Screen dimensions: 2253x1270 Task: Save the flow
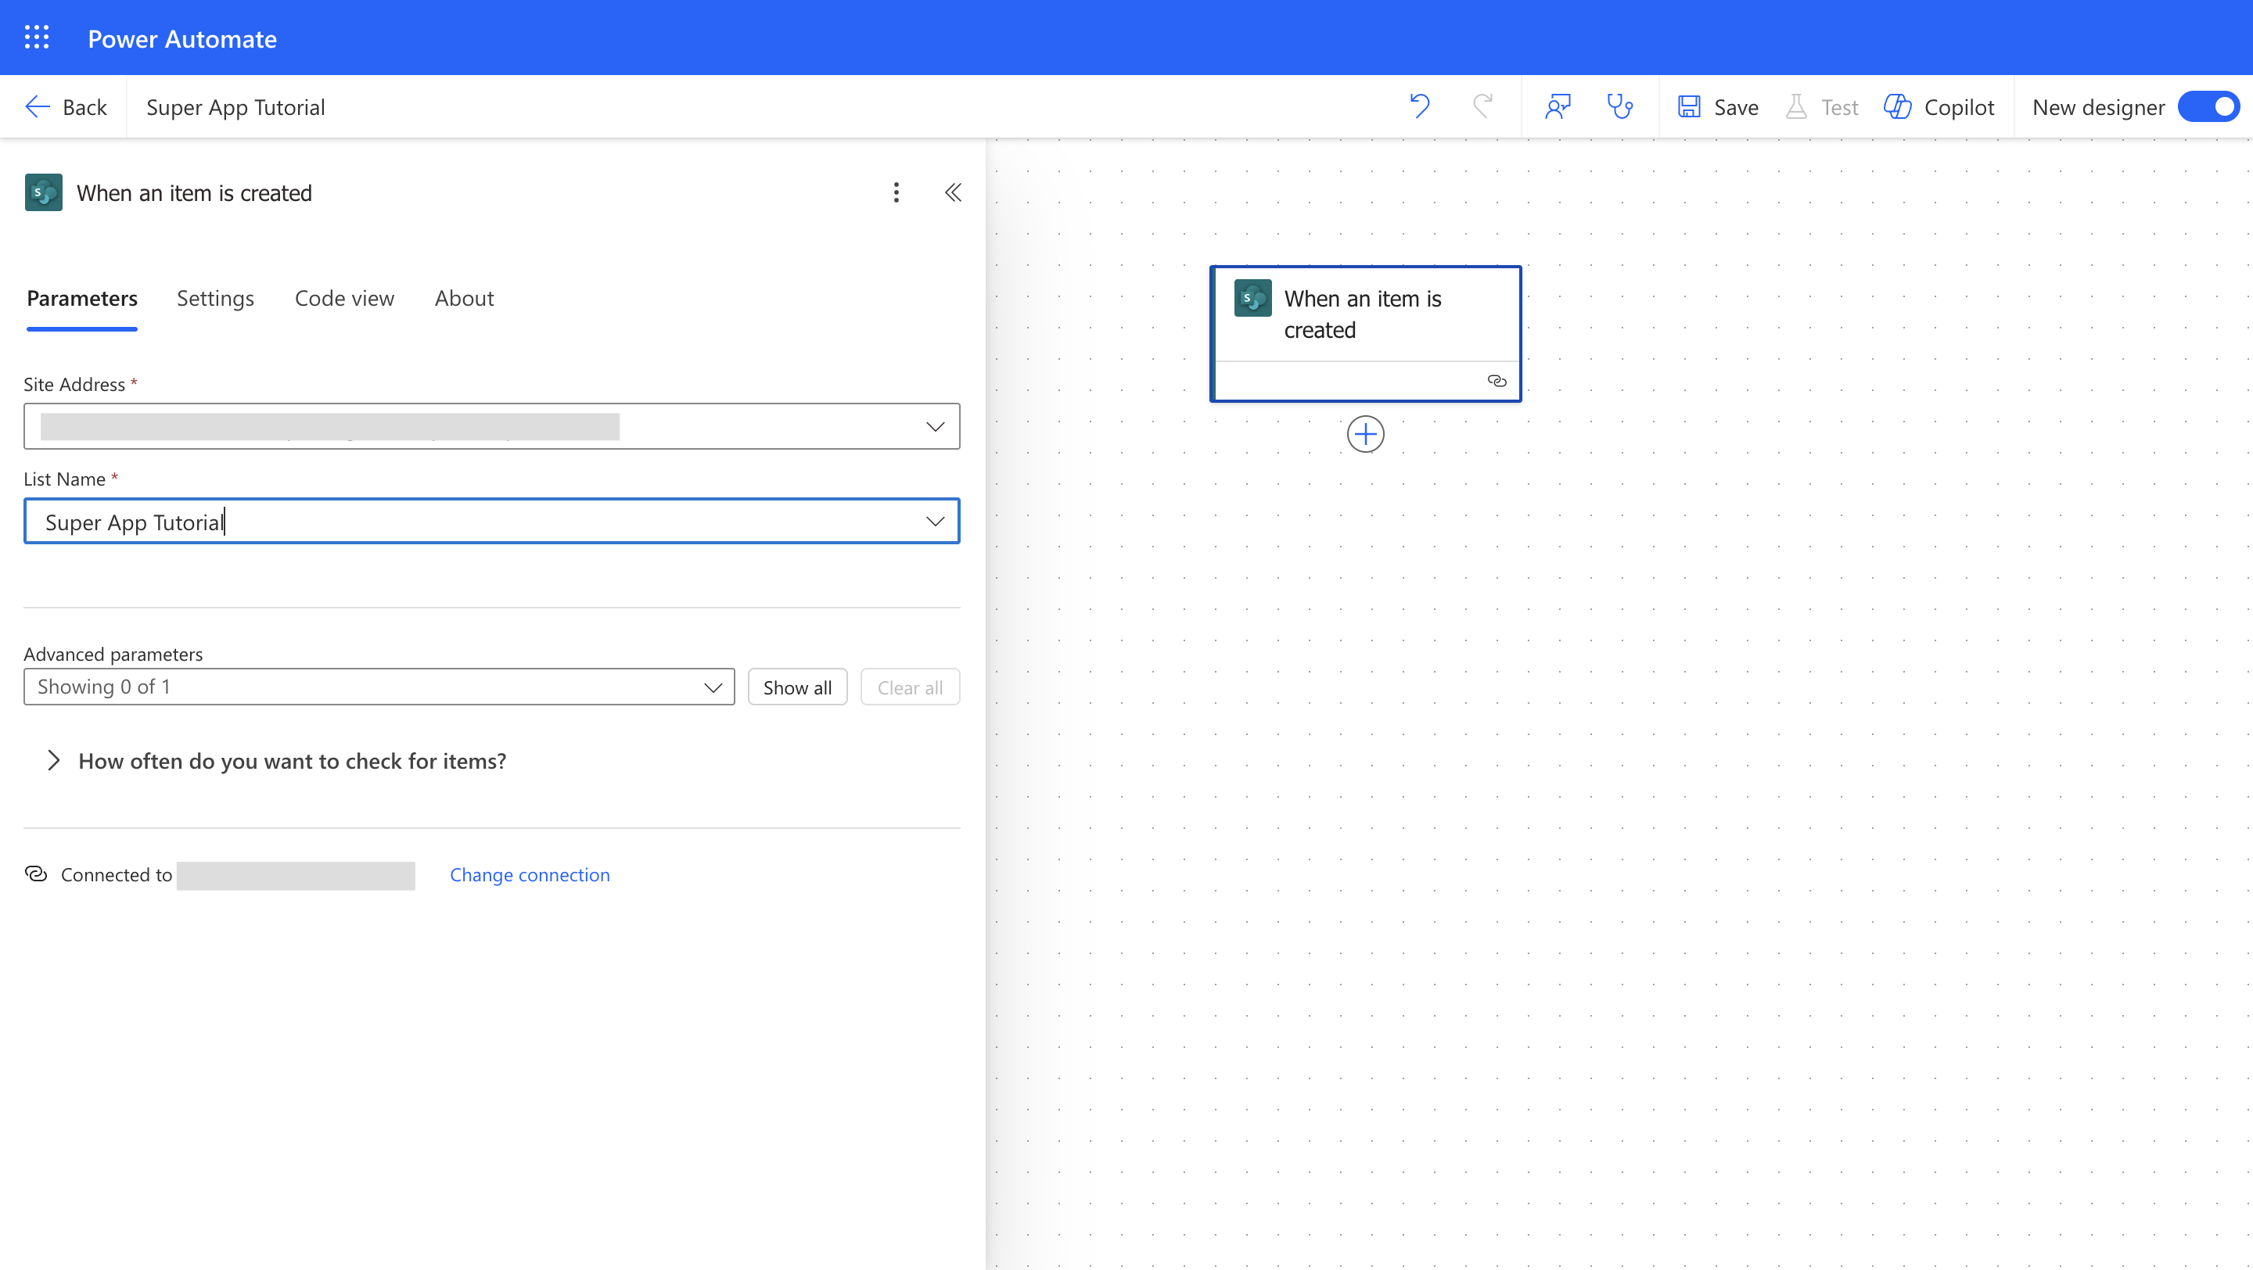tap(1718, 106)
